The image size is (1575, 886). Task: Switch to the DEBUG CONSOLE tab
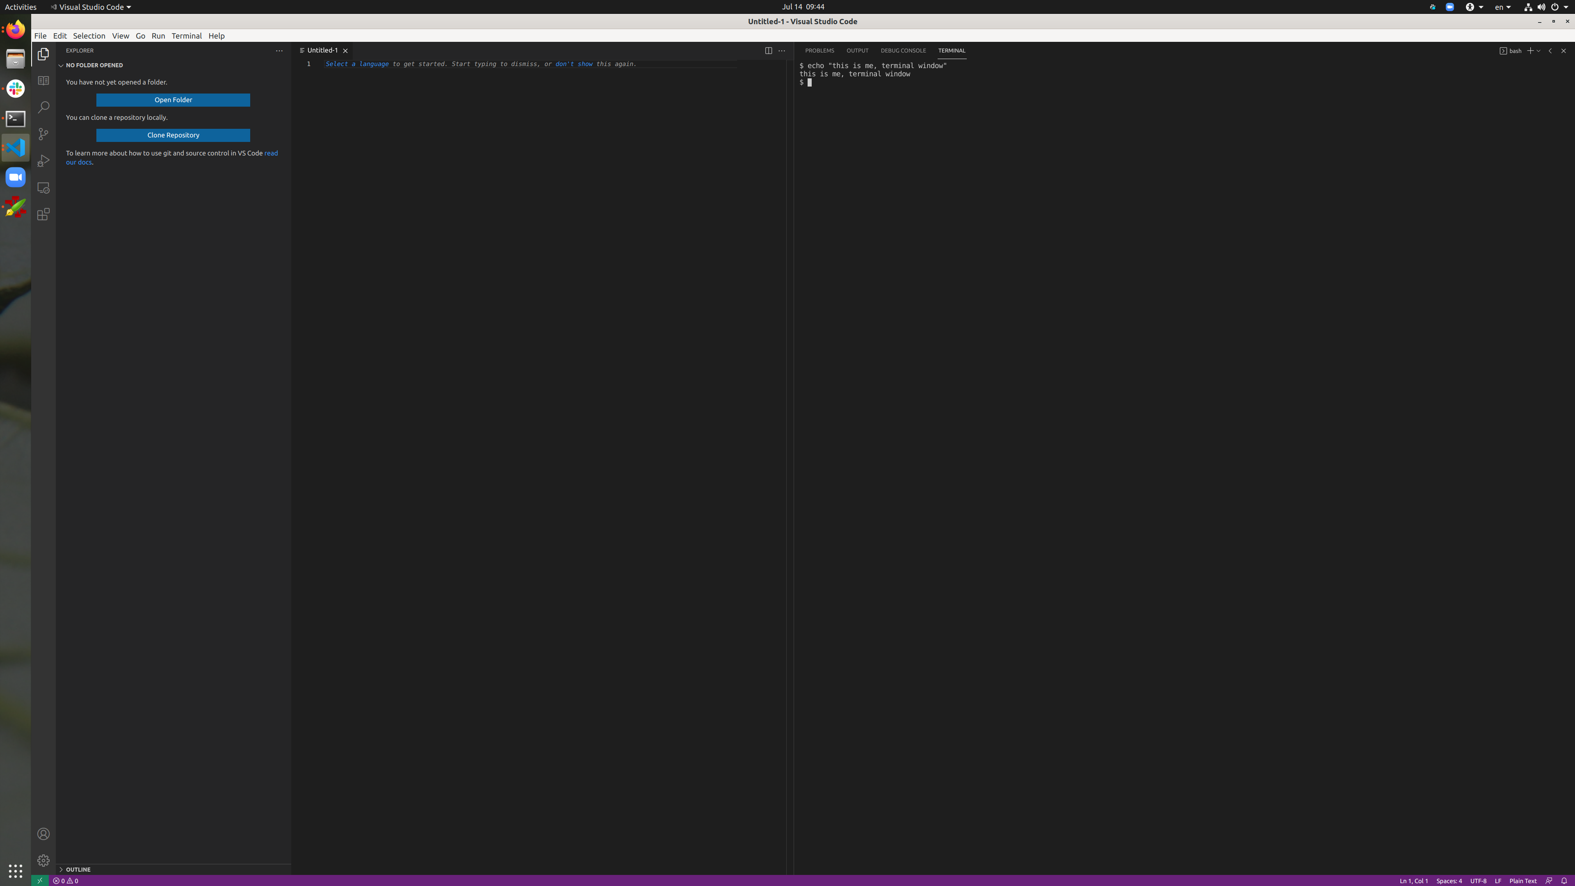coord(903,51)
